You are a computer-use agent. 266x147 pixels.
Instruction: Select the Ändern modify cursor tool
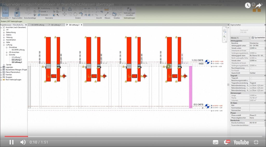pos(5,11)
